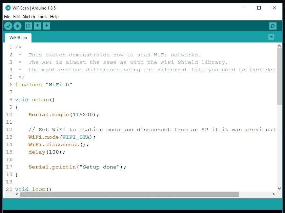Screen dimensions: 285x213
Task: Click the Verify sketch checkmark button
Action: tap(8, 26)
